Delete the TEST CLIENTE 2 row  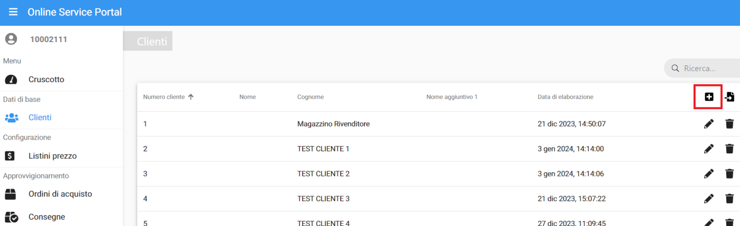(x=729, y=173)
